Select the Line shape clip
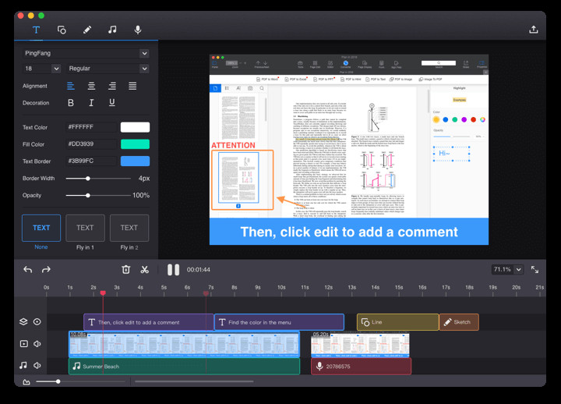The image size is (561, 404). coord(398,322)
